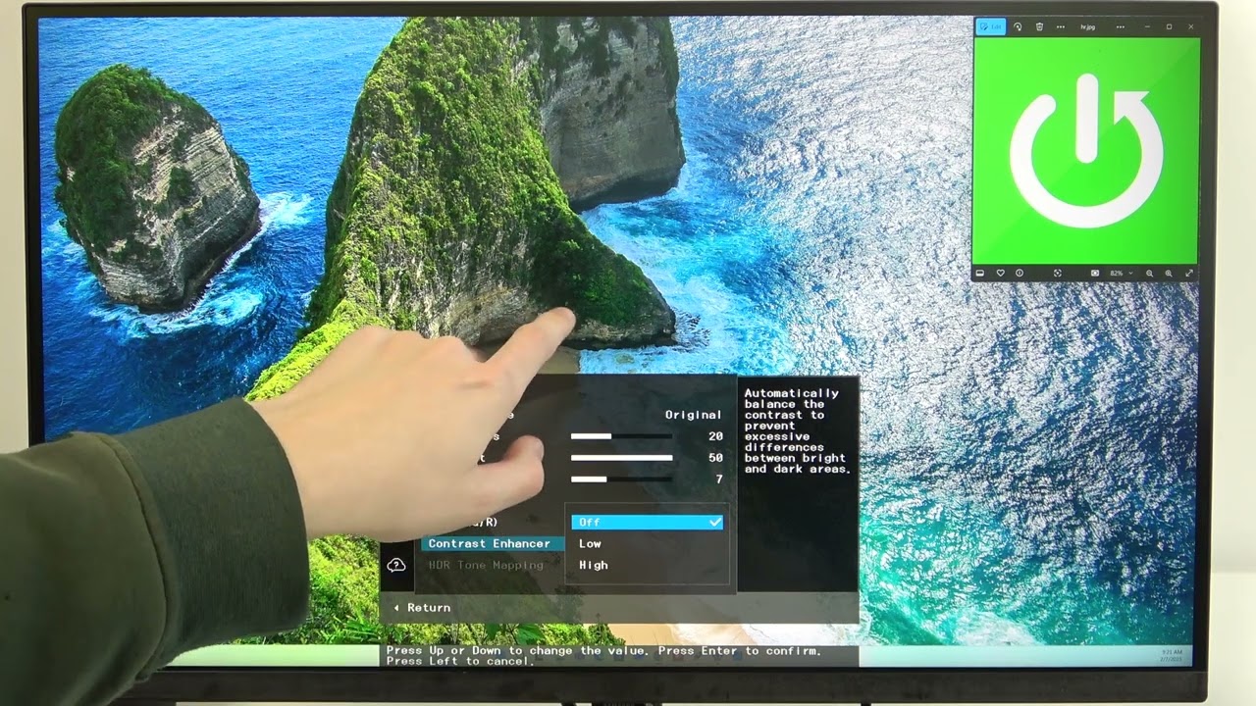Delete the image with the trash icon
The width and height of the screenshot is (1256, 706).
[1039, 26]
